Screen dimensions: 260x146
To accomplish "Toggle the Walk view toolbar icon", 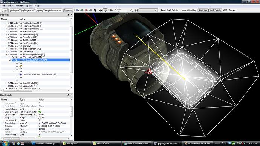I will click(x=95, y=10).
